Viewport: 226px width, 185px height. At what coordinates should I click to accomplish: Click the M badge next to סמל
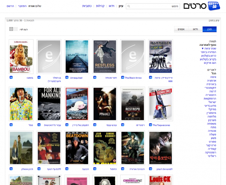11,125
